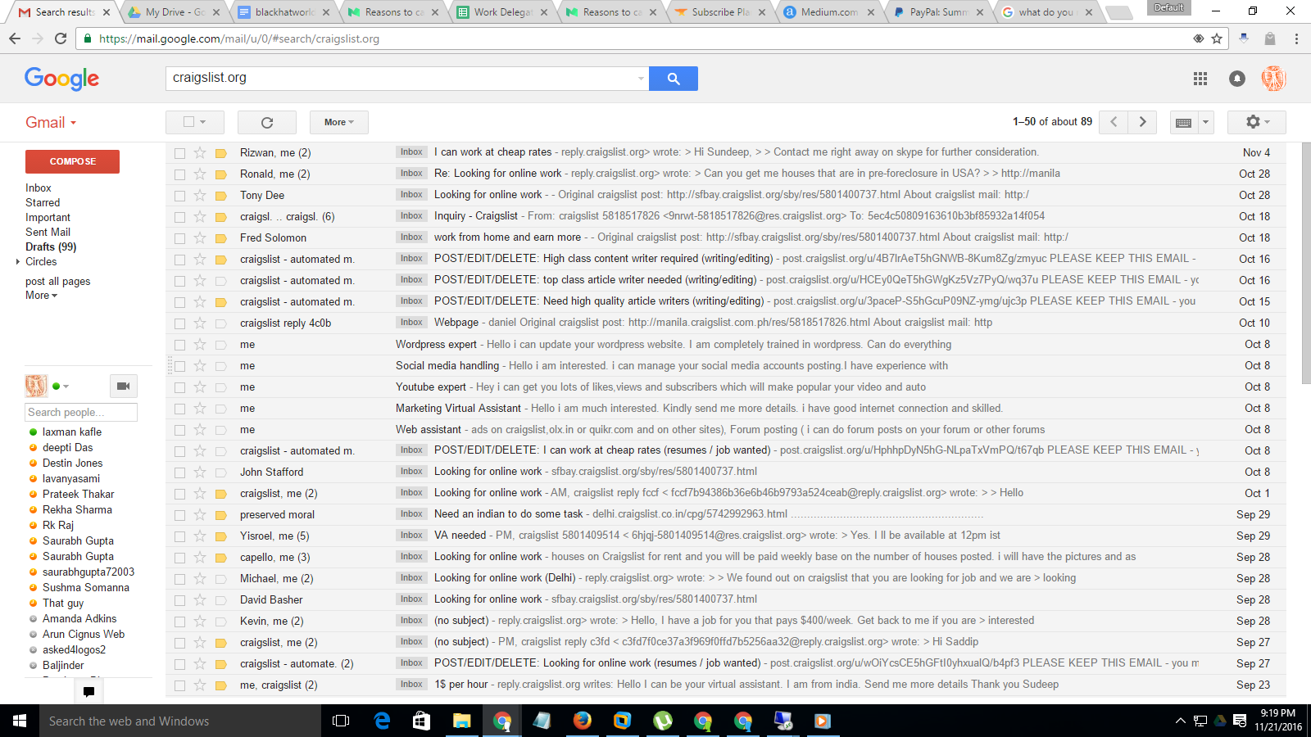The image size is (1311, 737).
Task: Open the Inbox folder
Action: (39, 188)
